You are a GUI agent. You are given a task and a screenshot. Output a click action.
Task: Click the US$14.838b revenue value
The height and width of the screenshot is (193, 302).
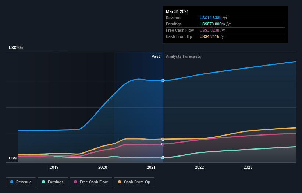click(210, 18)
